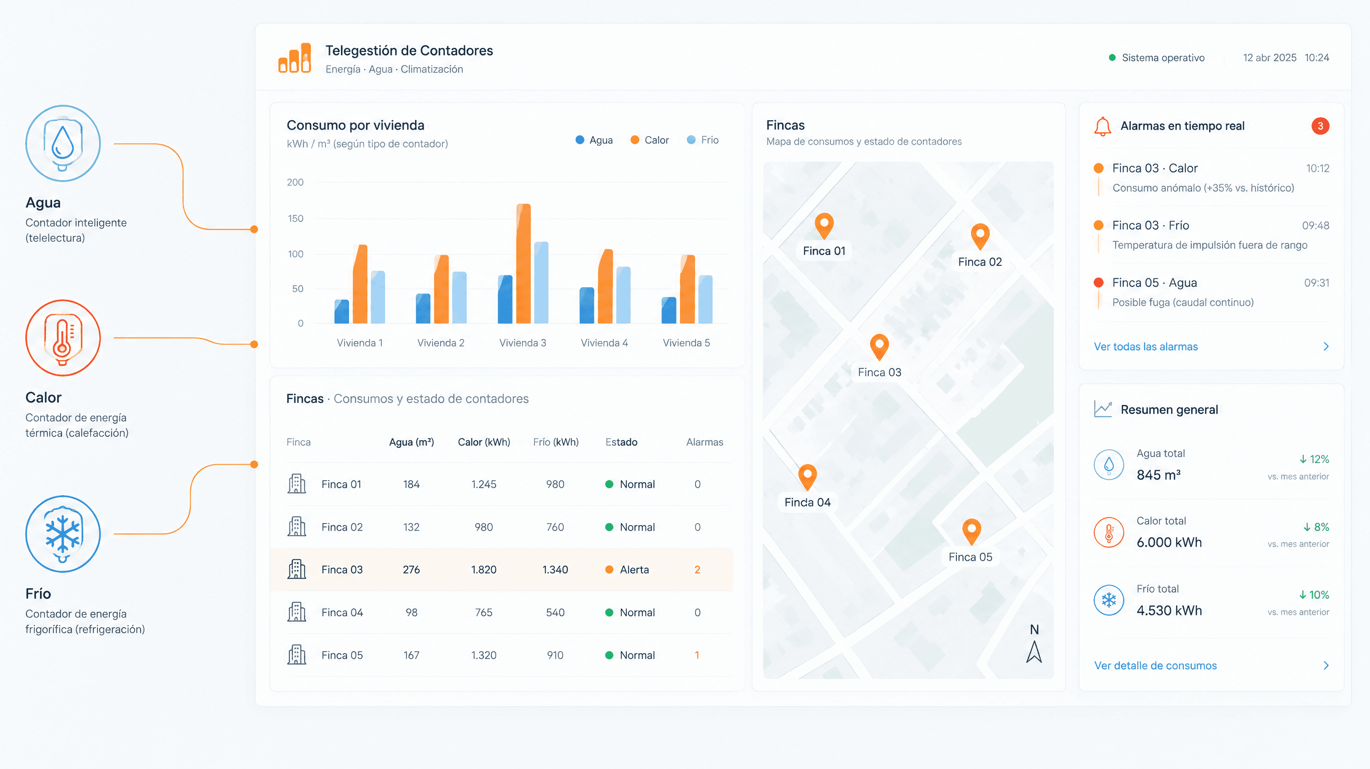Viewport: 1370px width, 769px height.
Task: Expand alarms list with the chevron arrow
Action: [1326, 347]
